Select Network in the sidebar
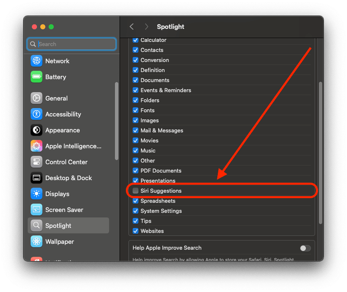Image resolution: width=347 pixels, height=292 pixels. click(x=57, y=61)
